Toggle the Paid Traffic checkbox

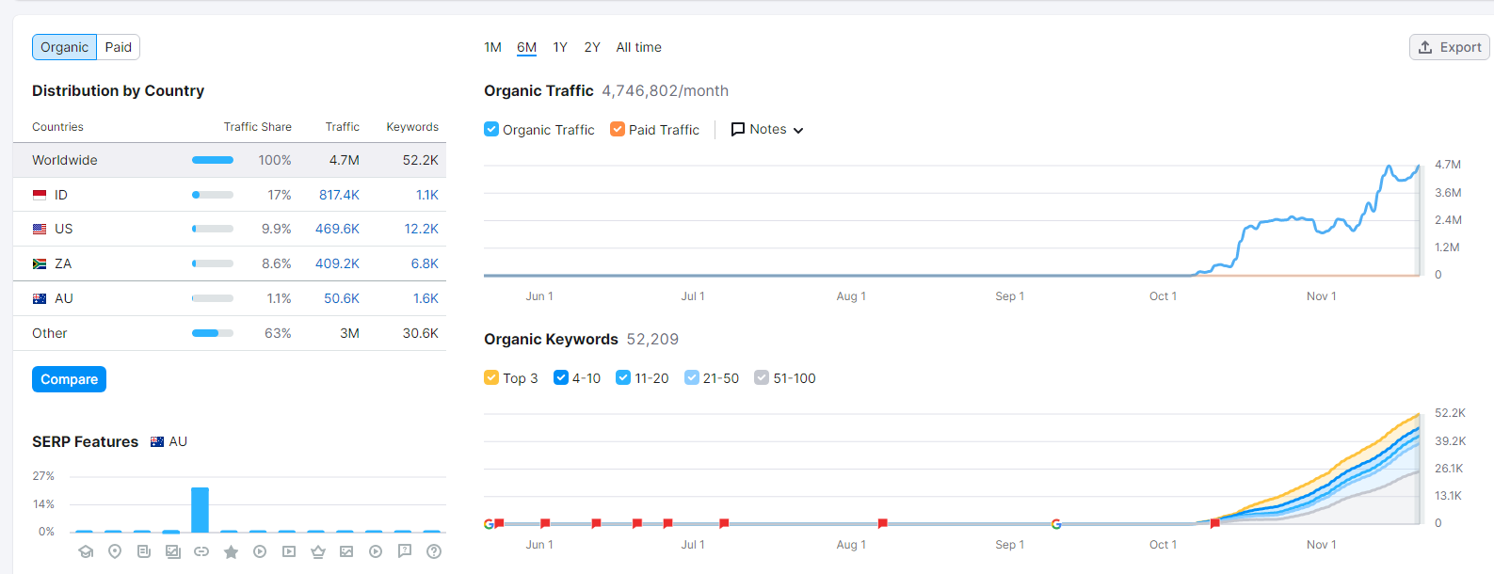[618, 130]
